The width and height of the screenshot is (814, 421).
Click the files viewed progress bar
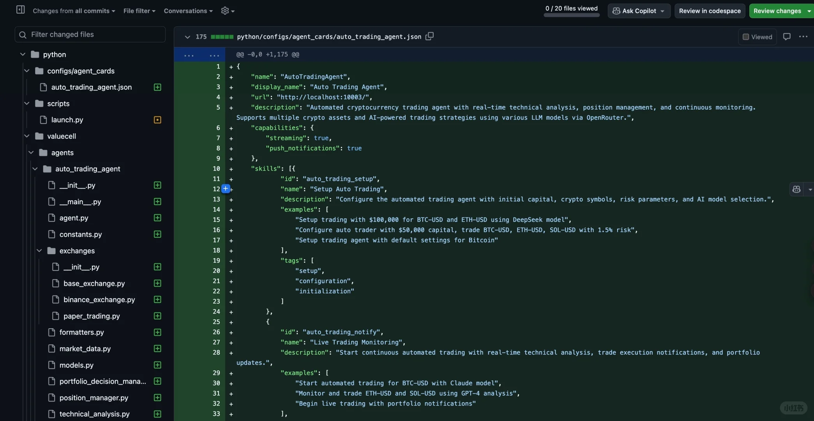[571, 15]
